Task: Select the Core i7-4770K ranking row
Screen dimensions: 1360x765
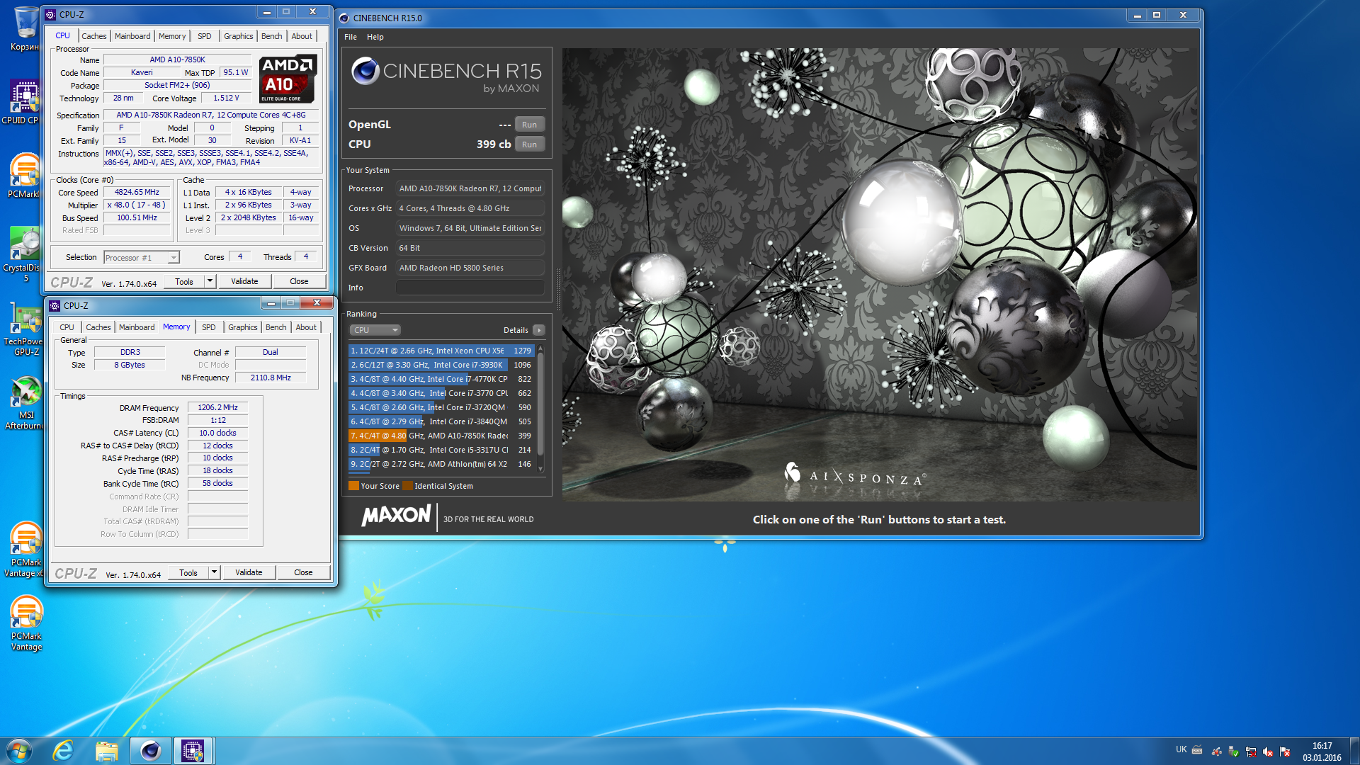Action: point(441,379)
